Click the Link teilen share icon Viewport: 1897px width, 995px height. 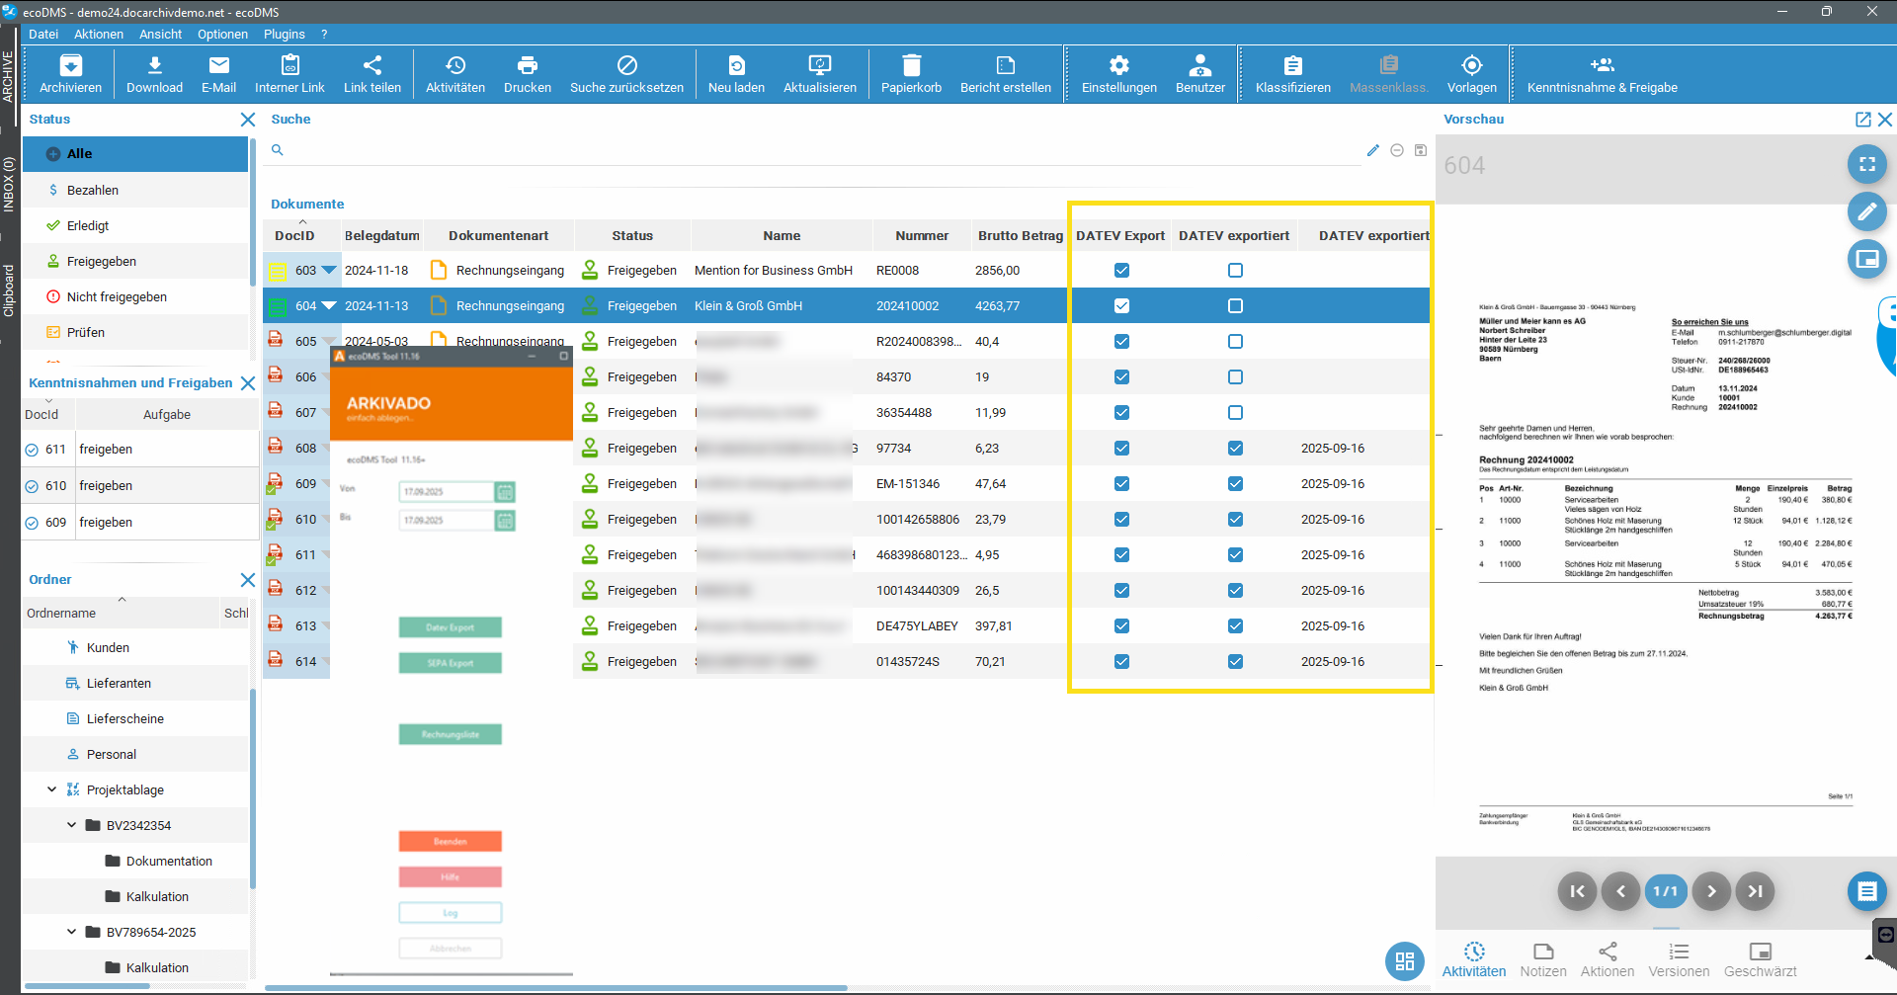(x=371, y=66)
